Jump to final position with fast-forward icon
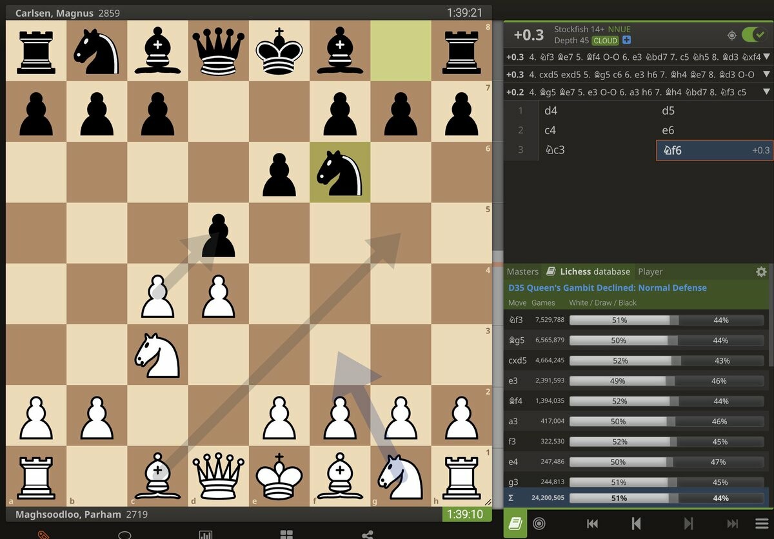Screen dimensions: 774x539 pos(731,524)
